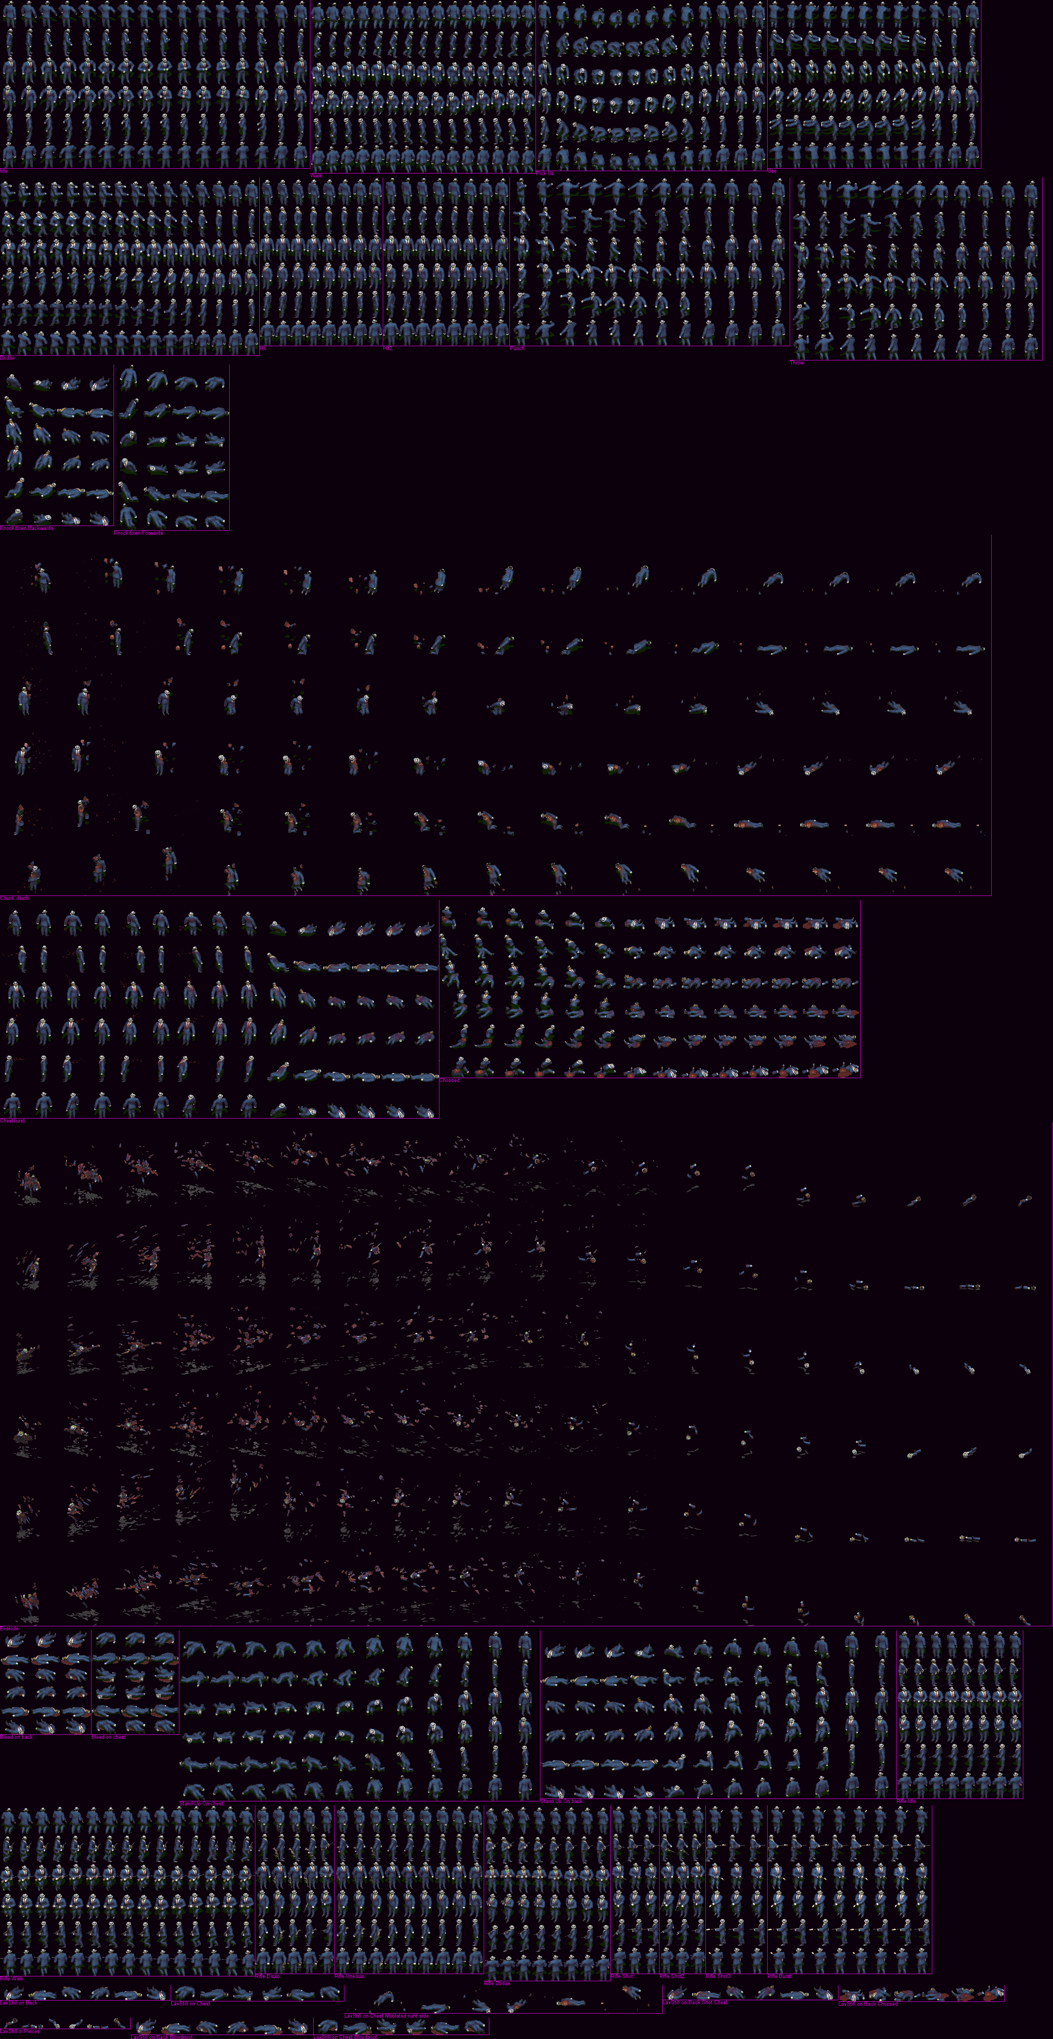The height and width of the screenshot is (2039, 1053).
Task: Click the 'Rifle Unequip' label
Action: pos(350,1976)
